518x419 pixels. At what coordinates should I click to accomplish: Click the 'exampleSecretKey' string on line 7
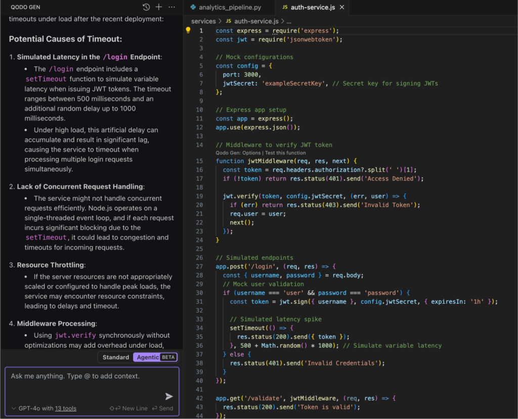click(x=294, y=83)
